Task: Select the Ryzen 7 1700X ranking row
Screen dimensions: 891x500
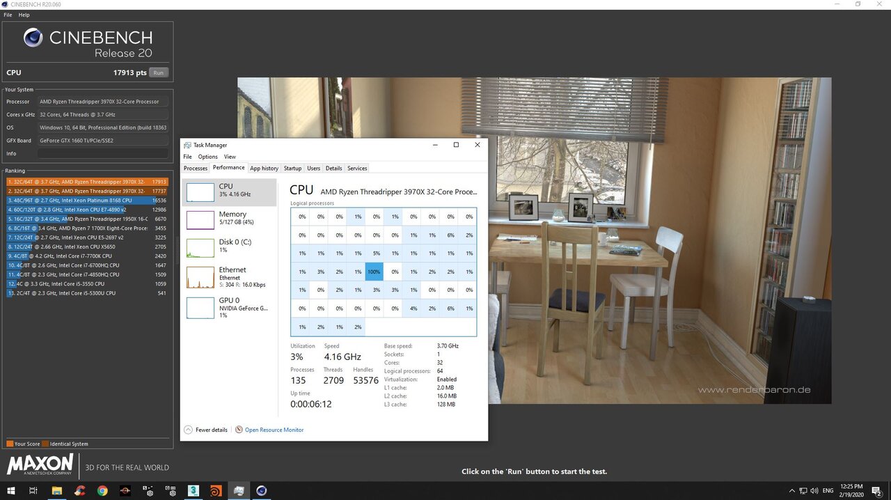Action: [87, 228]
